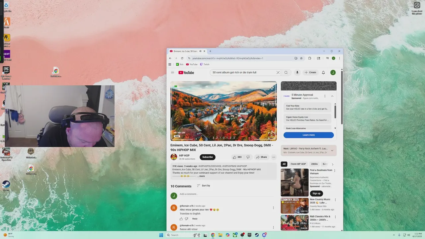
Task: Collapse the sponsored ad panel chevron
Action: click(x=332, y=96)
